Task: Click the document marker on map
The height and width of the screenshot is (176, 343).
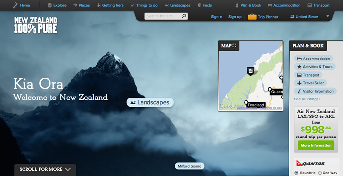Action: tap(251, 71)
